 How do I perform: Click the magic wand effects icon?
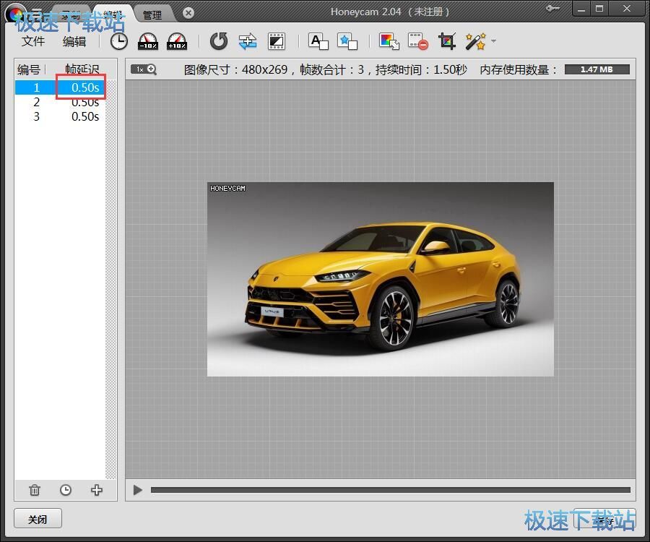(475, 41)
